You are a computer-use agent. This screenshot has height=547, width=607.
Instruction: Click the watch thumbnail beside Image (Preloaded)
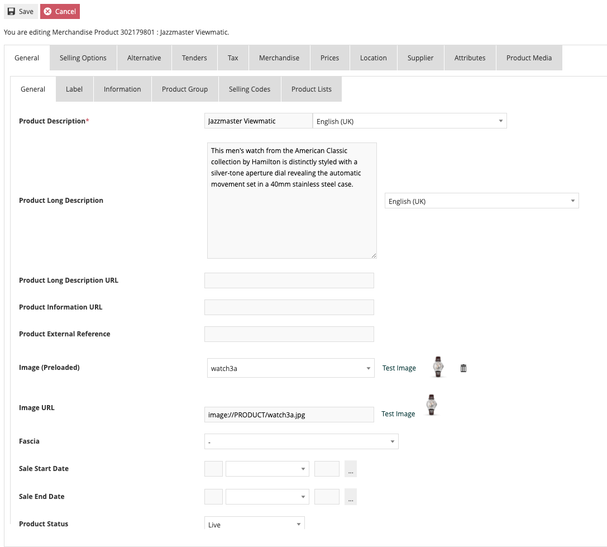tap(438, 367)
